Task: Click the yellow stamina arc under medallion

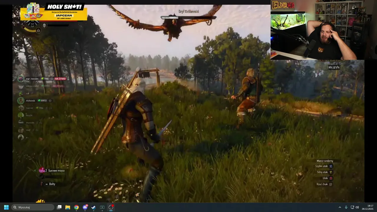Action: tap(29, 30)
